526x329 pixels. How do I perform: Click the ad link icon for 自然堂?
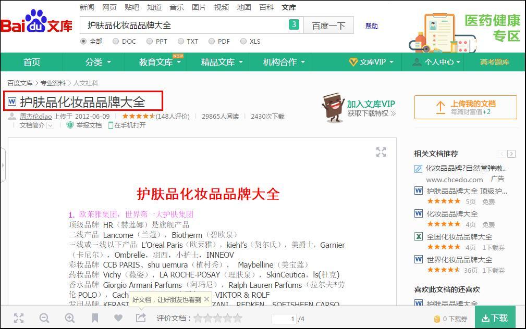(418, 169)
